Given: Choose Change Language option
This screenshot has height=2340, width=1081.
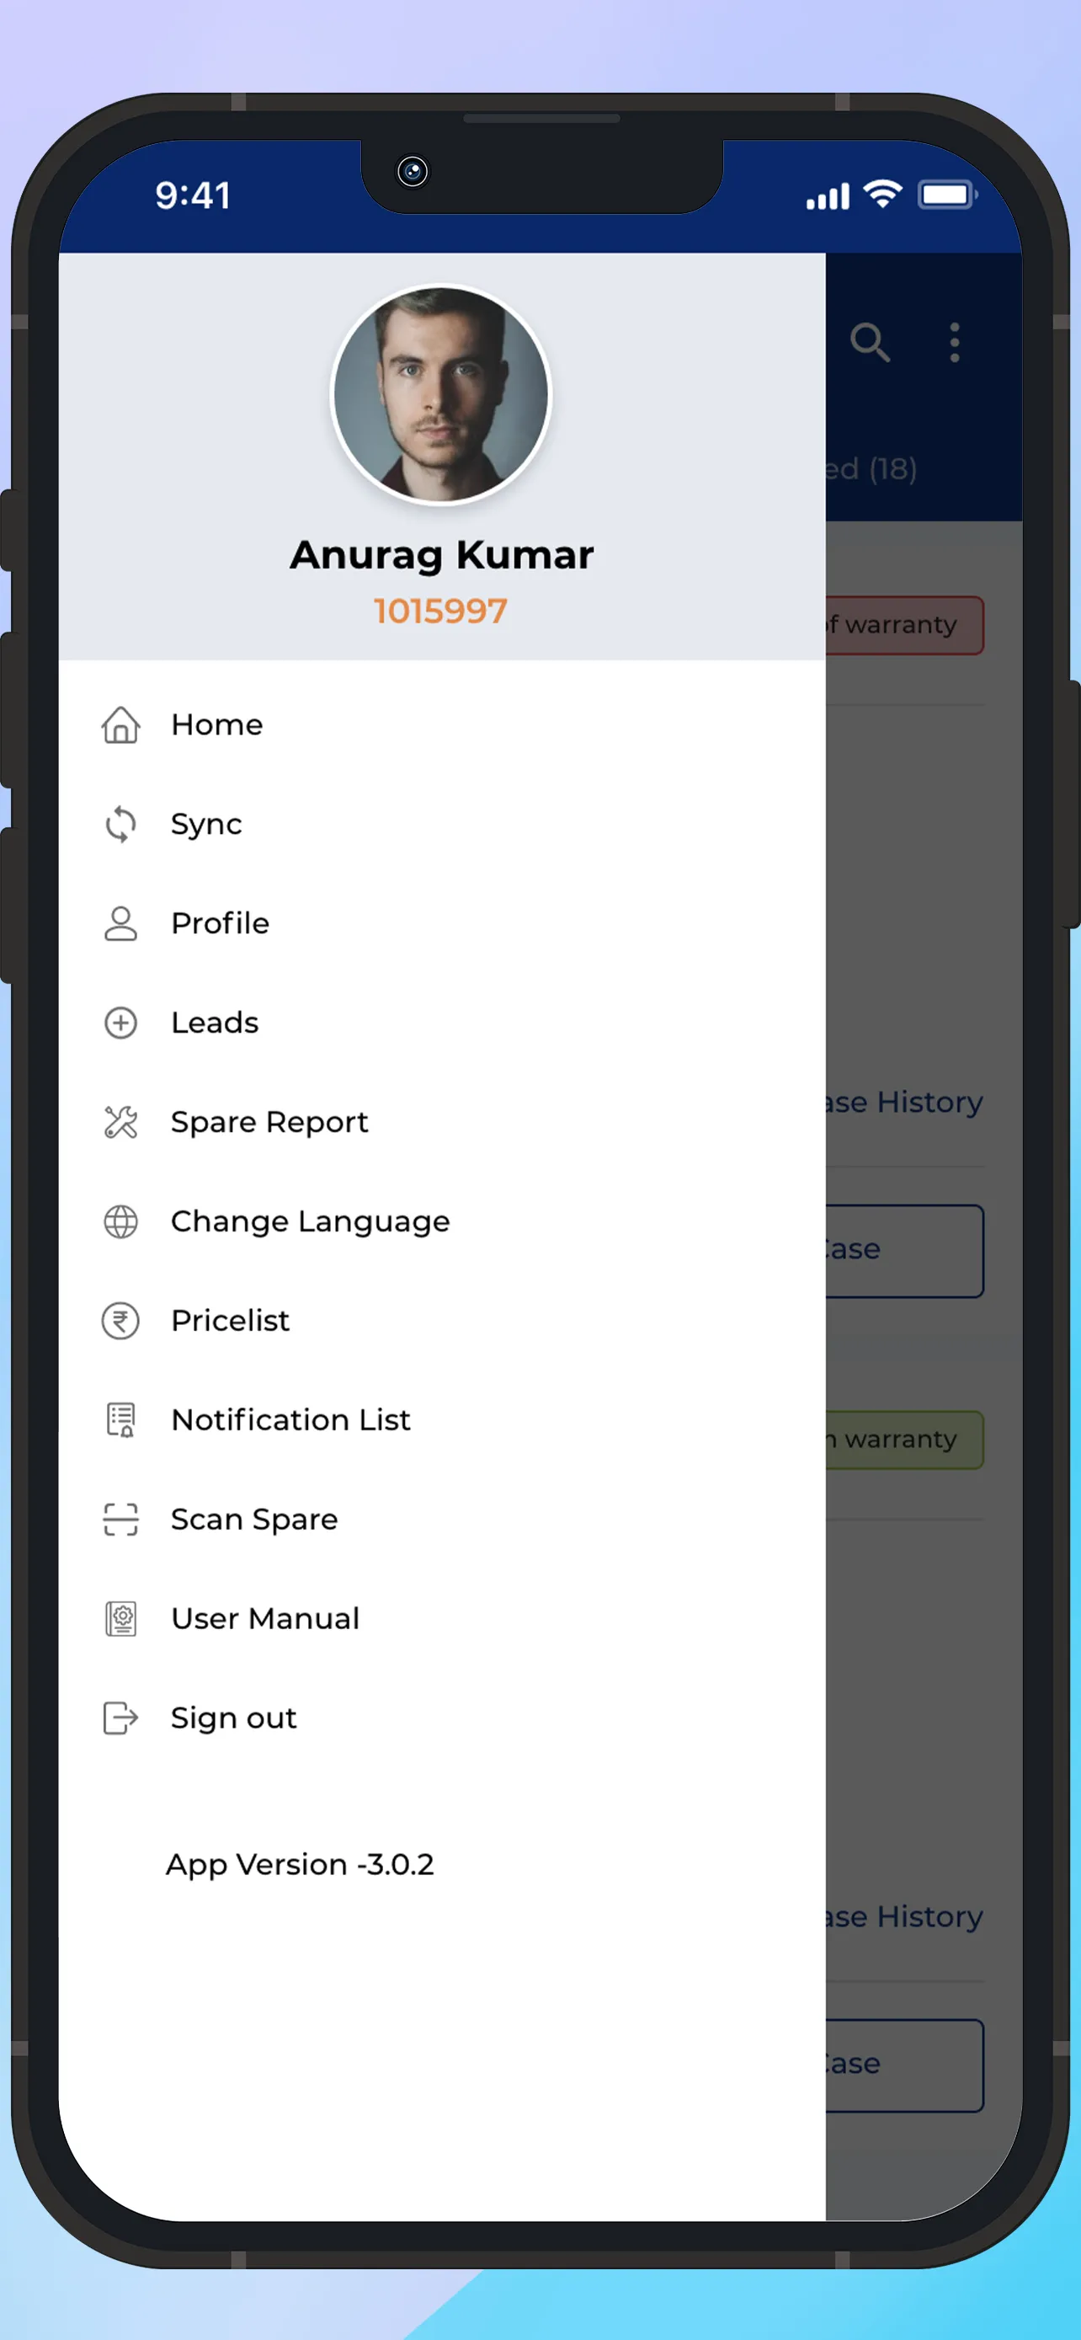Looking at the screenshot, I should tap(442, 1221).
